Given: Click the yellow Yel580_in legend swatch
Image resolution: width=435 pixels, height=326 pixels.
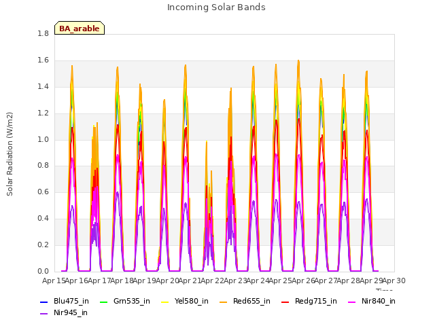Looking at the screenshot, I should (164, 302).
